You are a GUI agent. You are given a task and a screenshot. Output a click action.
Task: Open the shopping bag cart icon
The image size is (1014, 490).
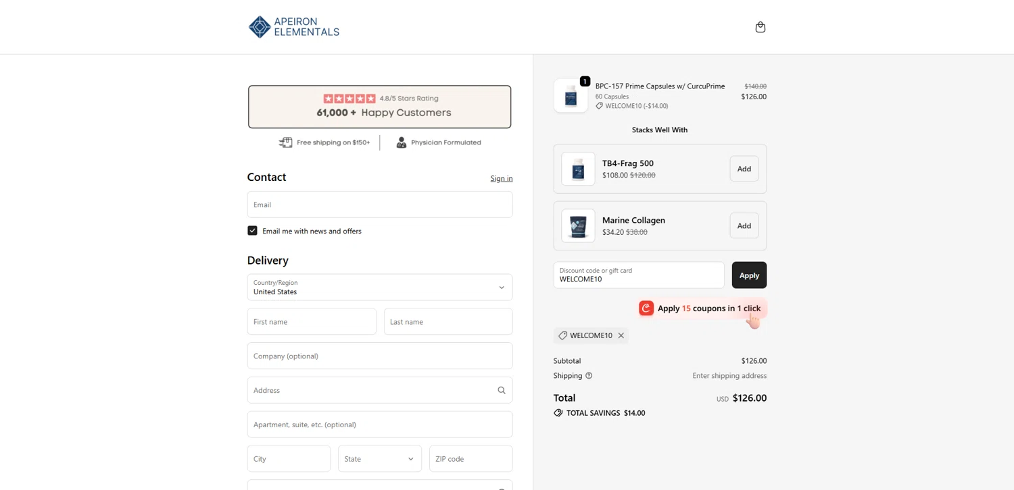tap(760, 27)
